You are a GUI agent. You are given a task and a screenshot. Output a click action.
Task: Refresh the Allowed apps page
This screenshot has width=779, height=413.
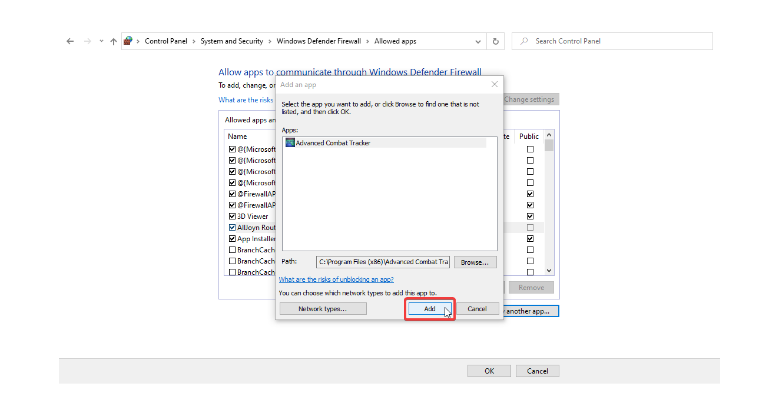coord(496,41)
